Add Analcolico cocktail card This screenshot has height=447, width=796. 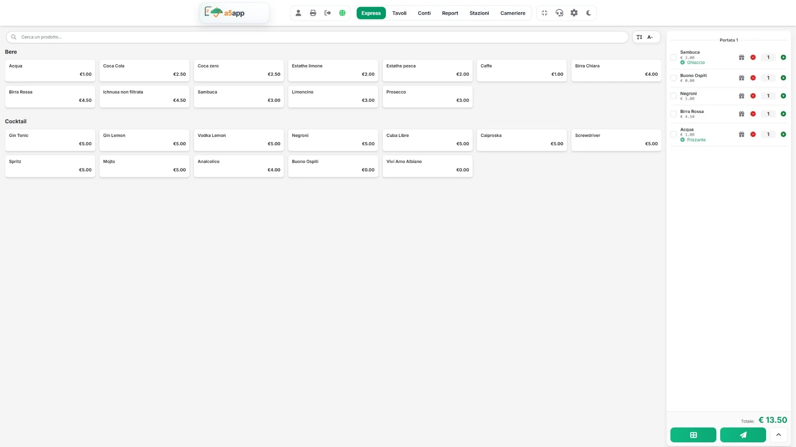239,166
